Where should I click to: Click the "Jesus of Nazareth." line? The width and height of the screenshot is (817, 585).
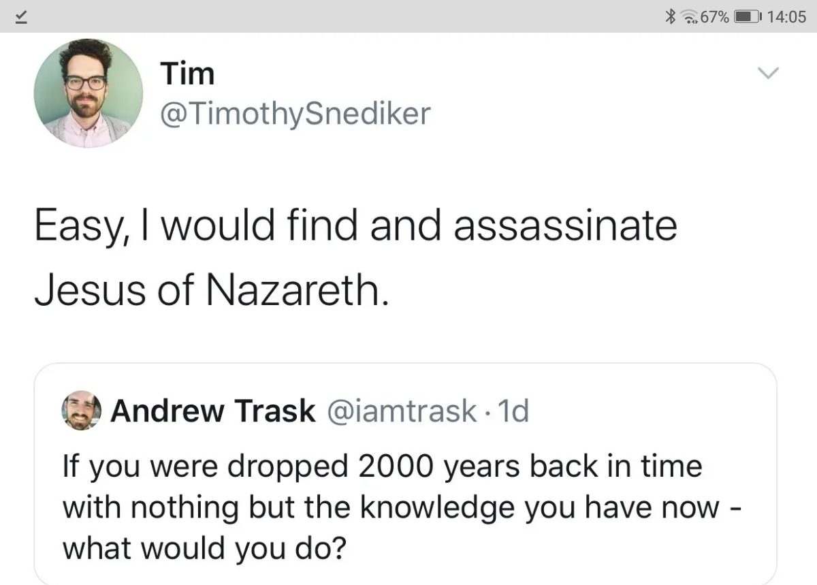pos(212,290)
